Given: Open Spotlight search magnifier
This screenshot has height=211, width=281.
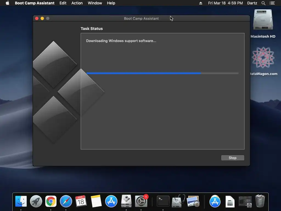Looking at the screenshot, I should click(x=263, y=3).
